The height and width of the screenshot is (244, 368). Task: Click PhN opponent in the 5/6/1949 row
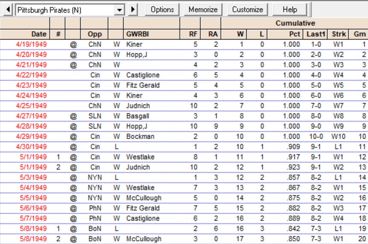pyautogui.click(x=95, y=208)
